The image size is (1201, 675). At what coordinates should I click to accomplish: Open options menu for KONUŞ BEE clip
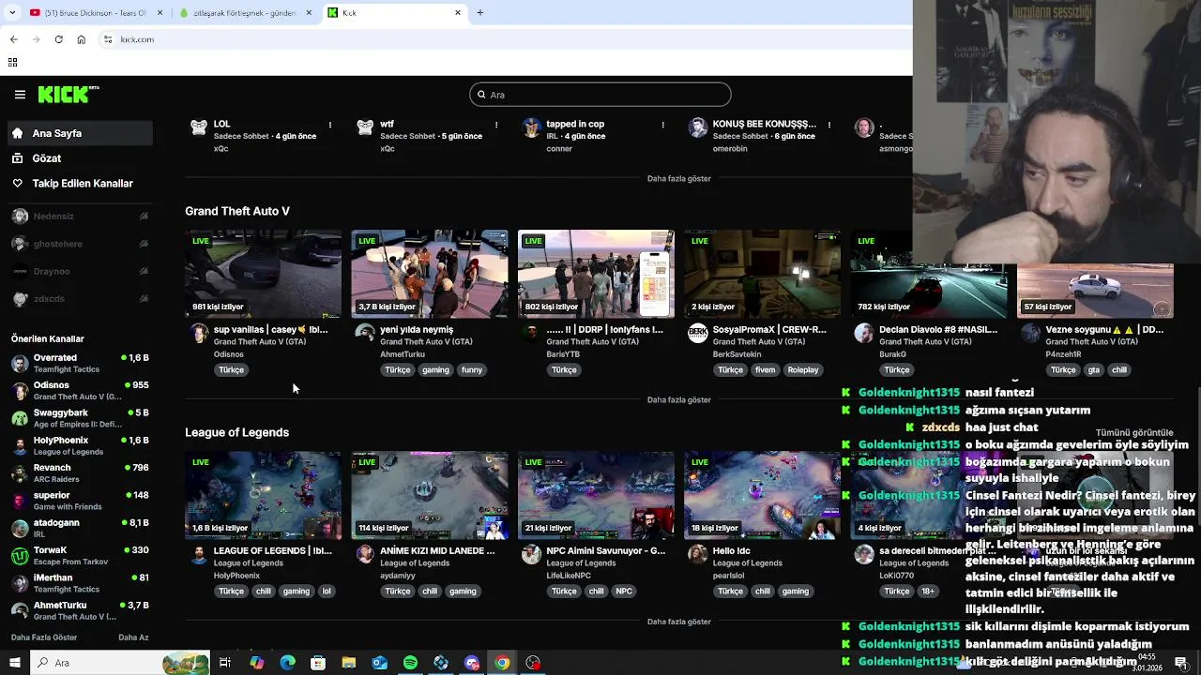[829, 125]
